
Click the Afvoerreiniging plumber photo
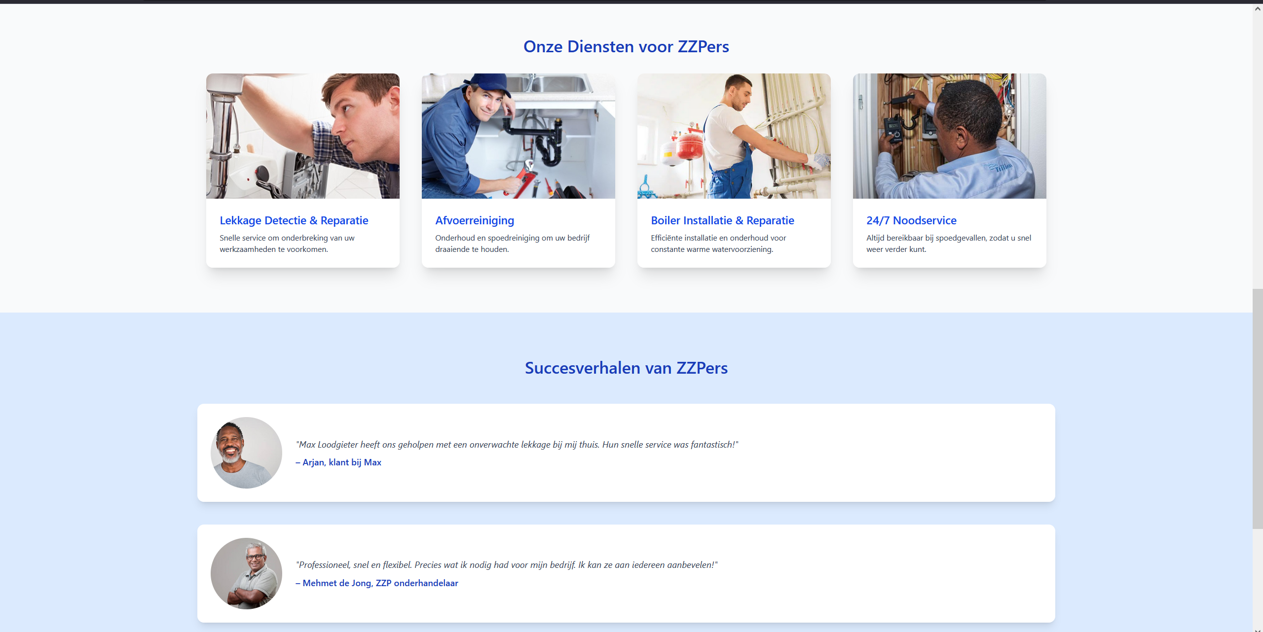click(x=518, y=136)
